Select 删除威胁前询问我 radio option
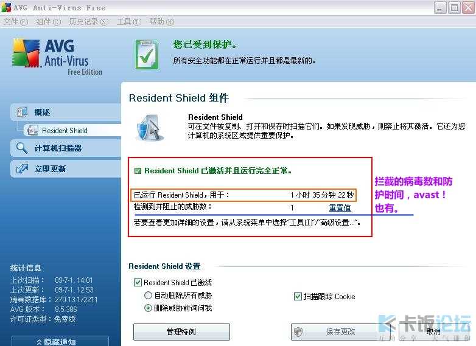This screenshot has height=346, width=476. click(148, 308)
